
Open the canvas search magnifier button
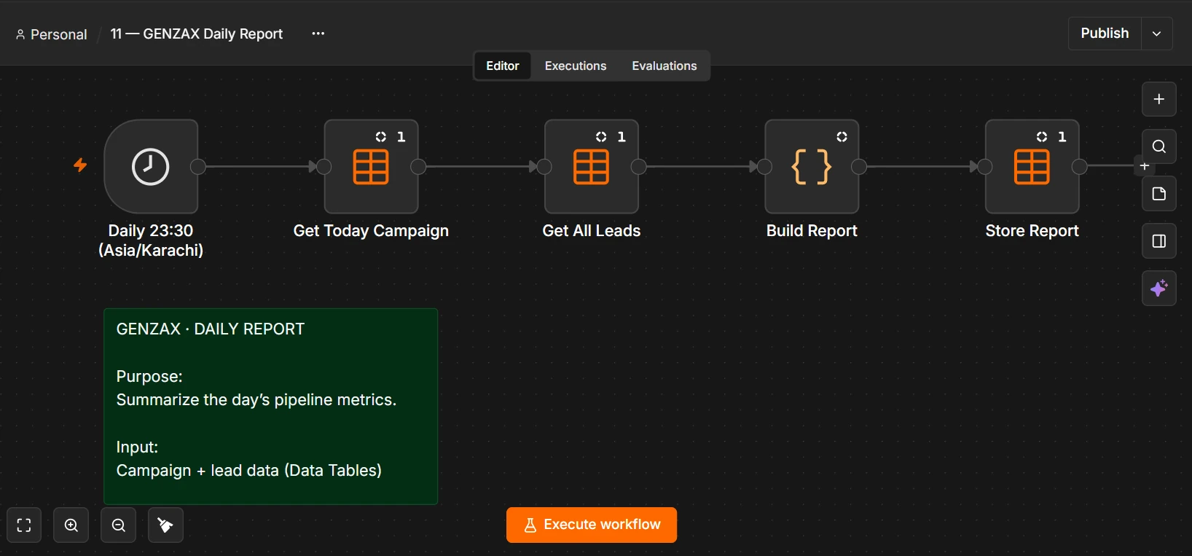1158,146
